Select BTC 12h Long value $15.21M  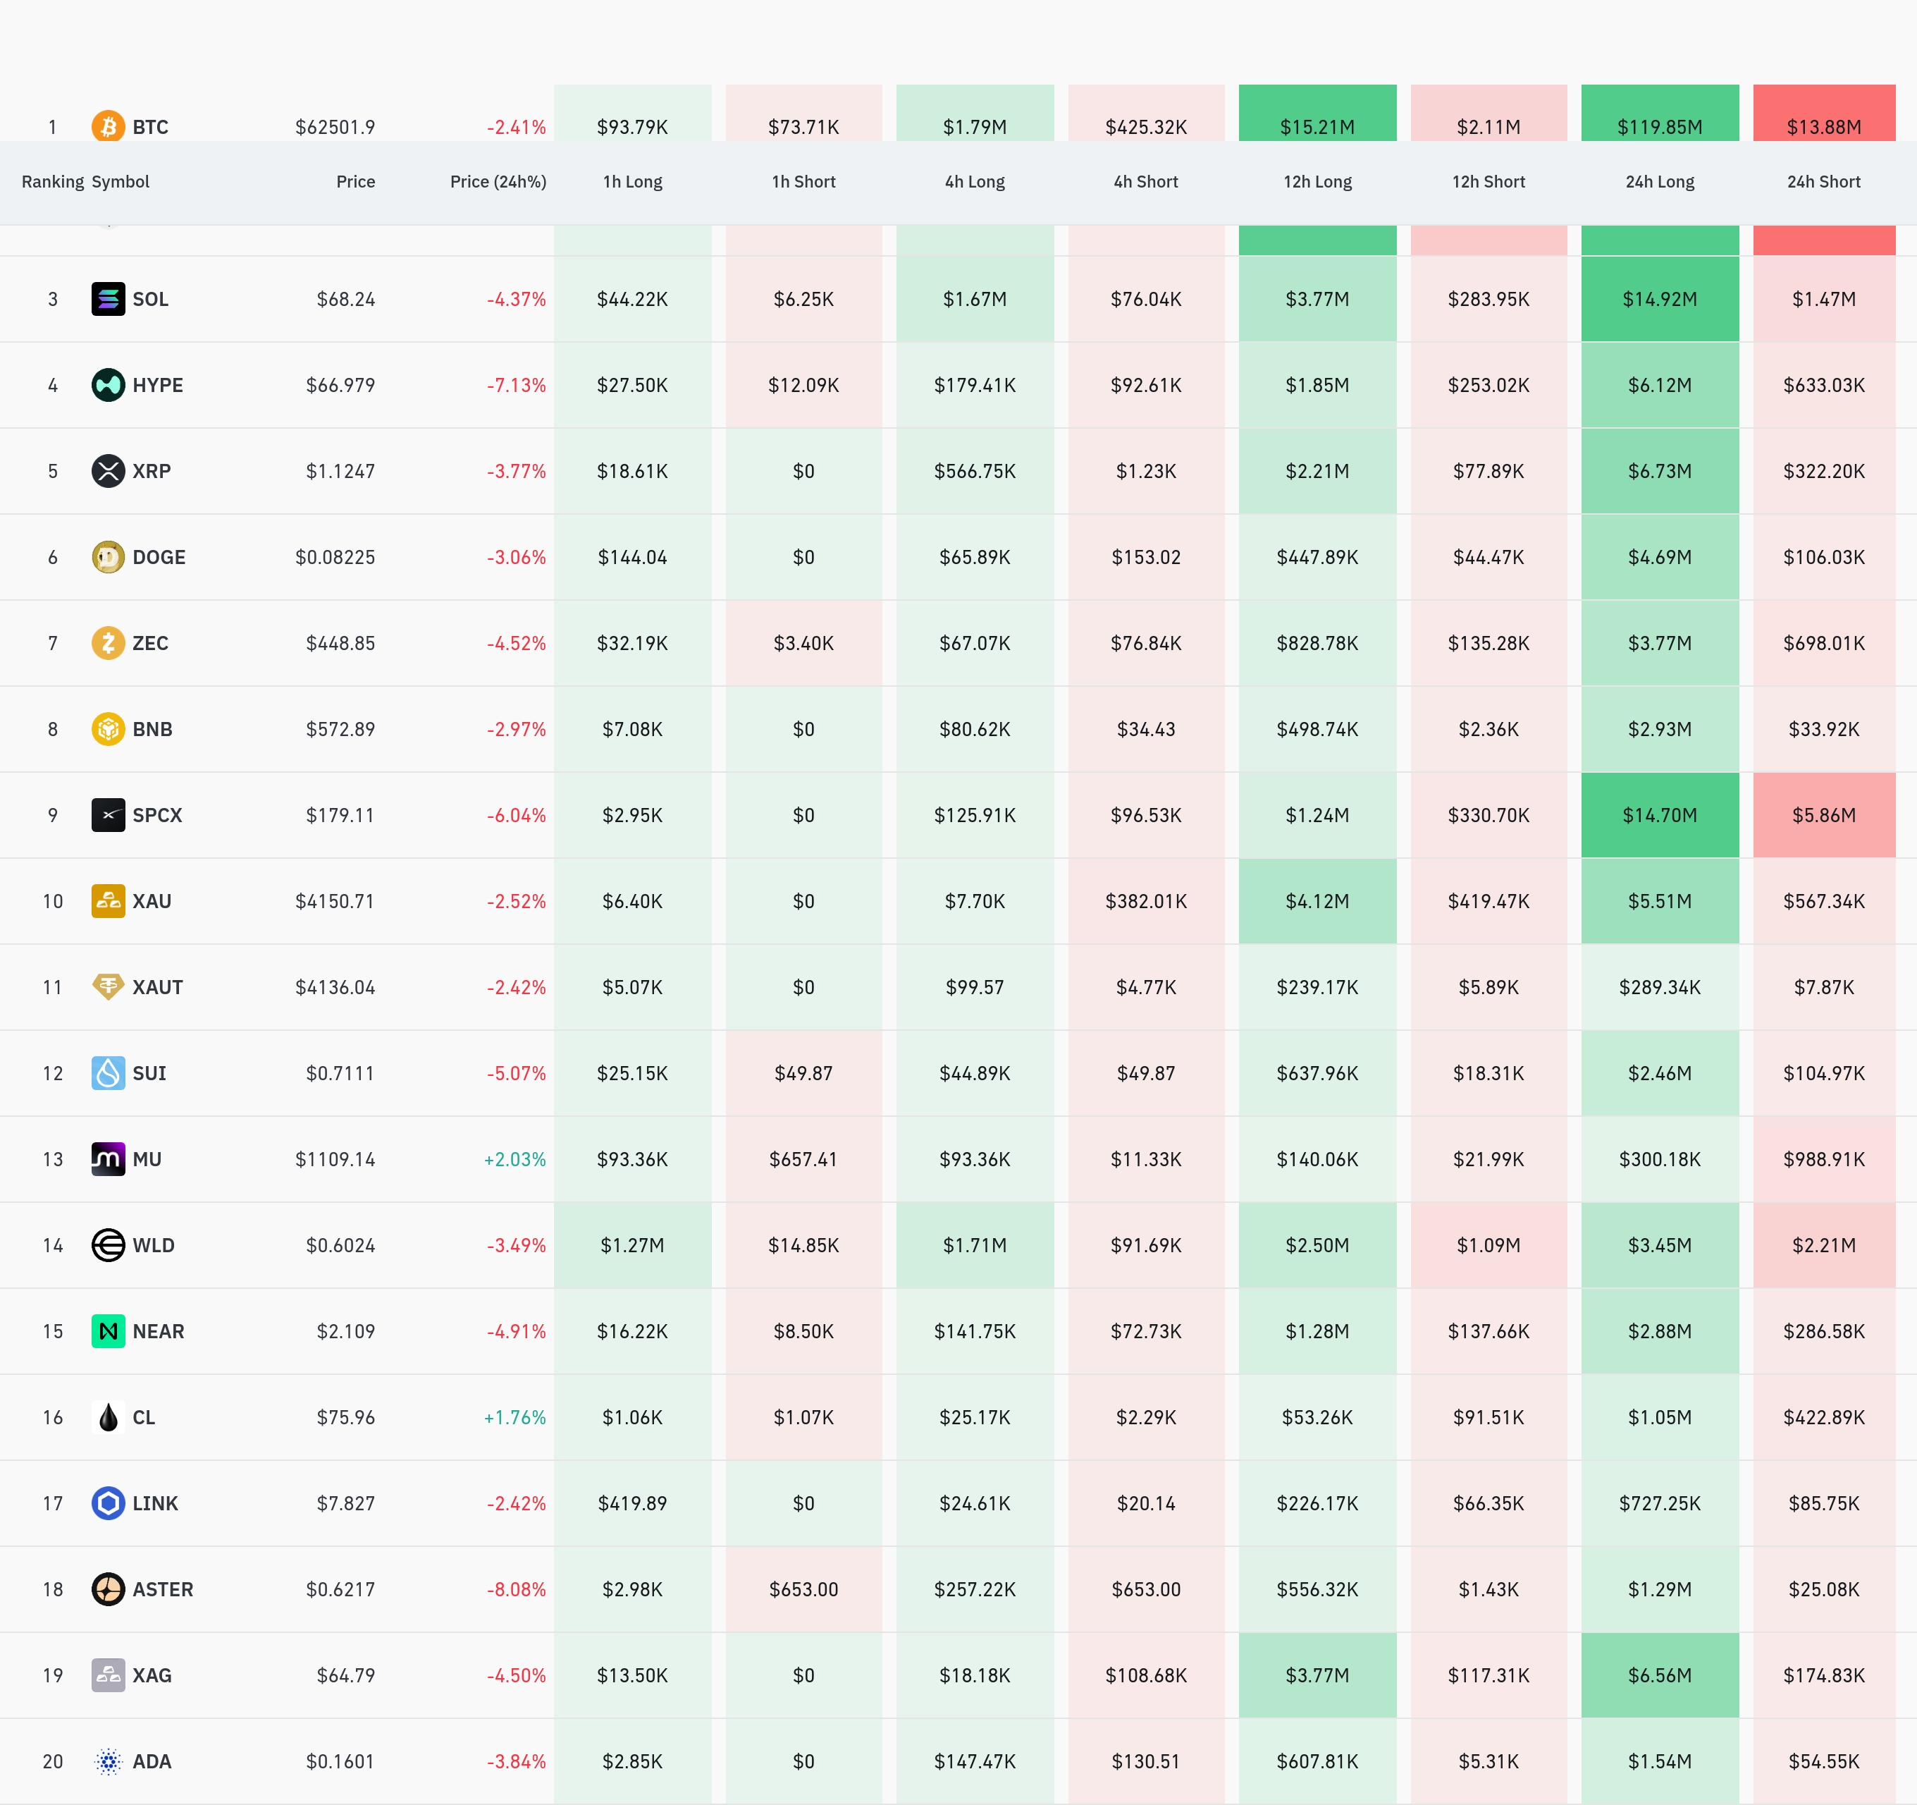(1318, 128)
